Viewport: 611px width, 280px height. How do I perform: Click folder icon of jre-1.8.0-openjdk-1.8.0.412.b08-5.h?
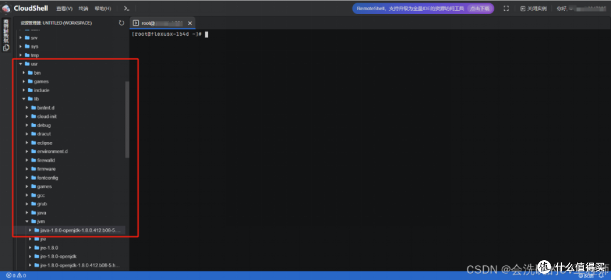[x=37, y=265]
